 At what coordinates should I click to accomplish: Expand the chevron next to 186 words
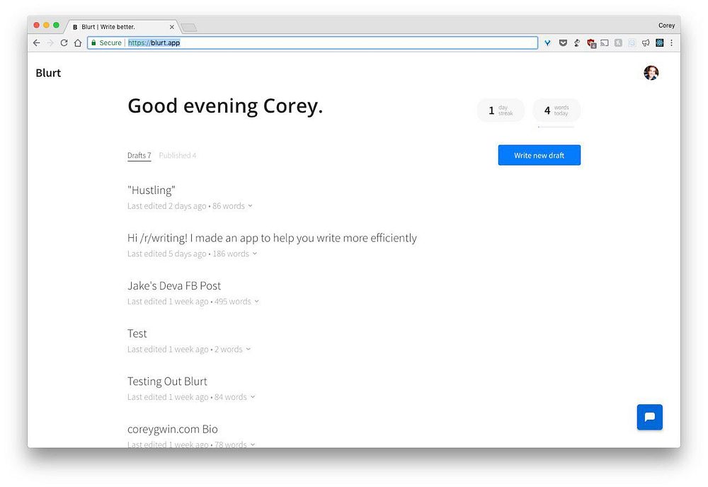[255, 253]
